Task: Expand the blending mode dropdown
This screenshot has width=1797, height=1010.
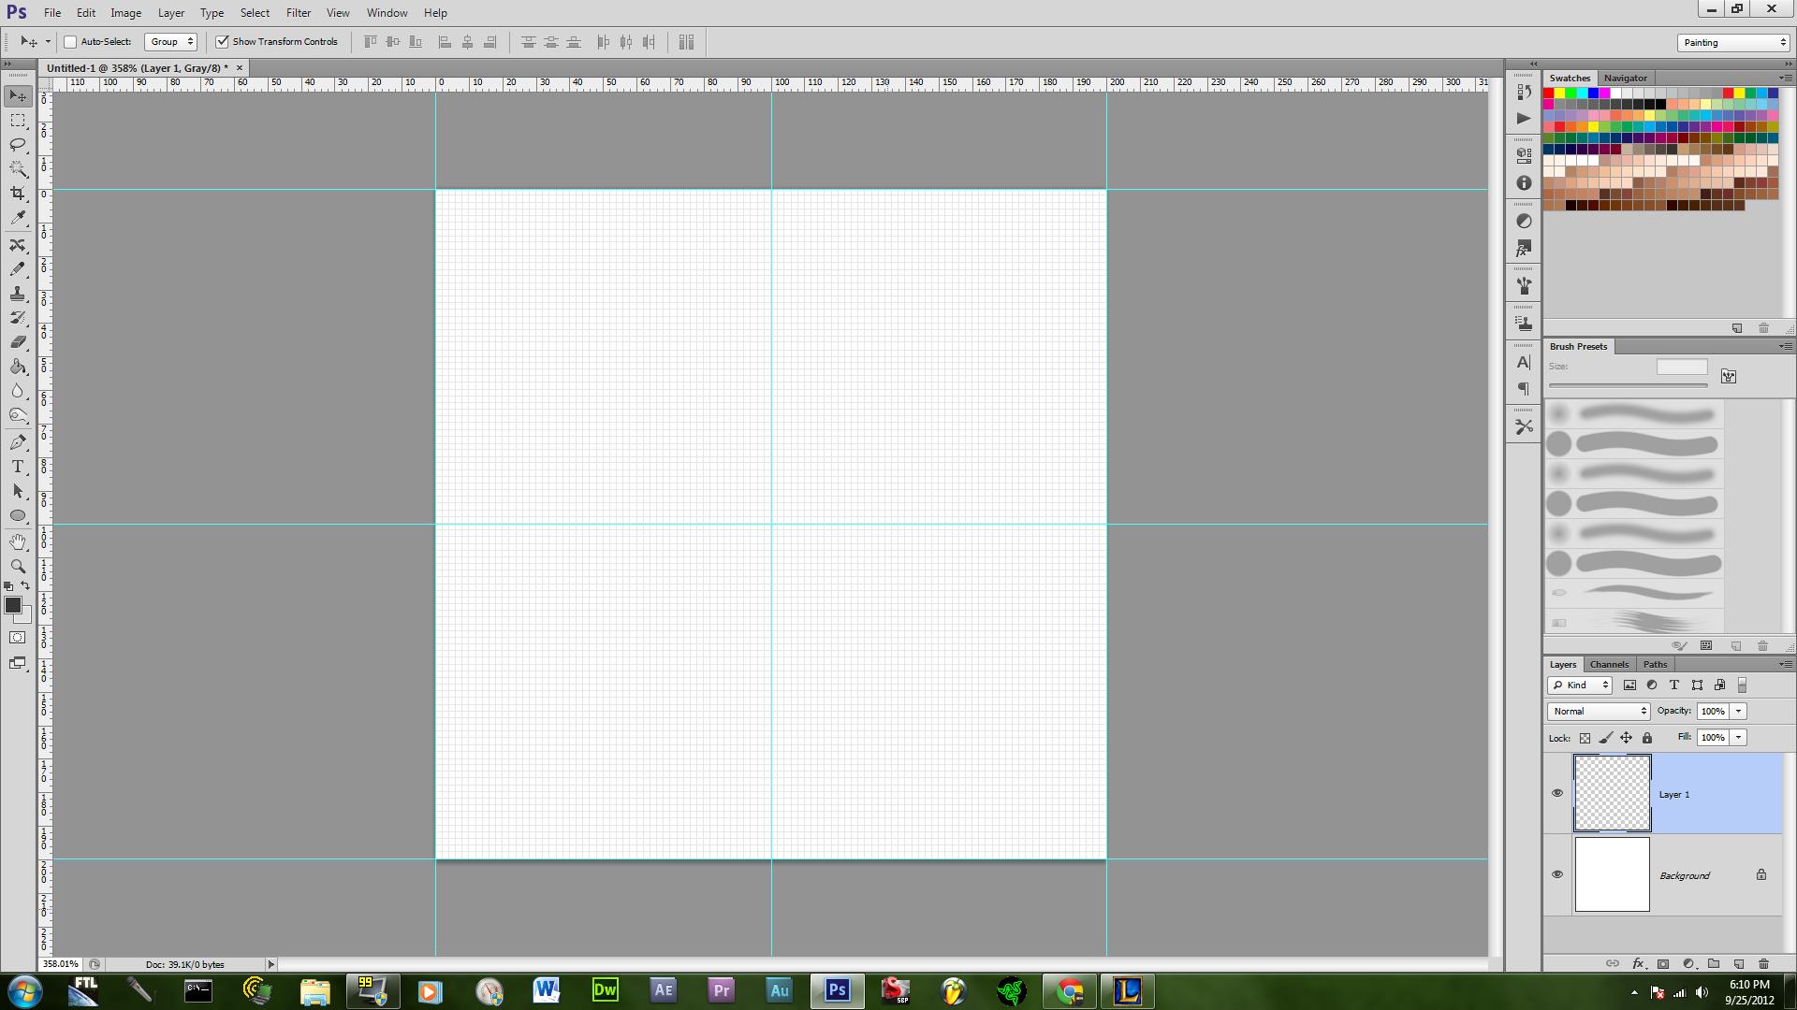Action: tap(1597, 711)
